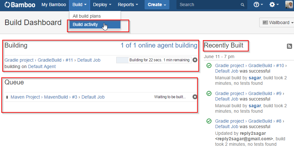
Task: Open the My Bamboo page
Action: (54, 5)
